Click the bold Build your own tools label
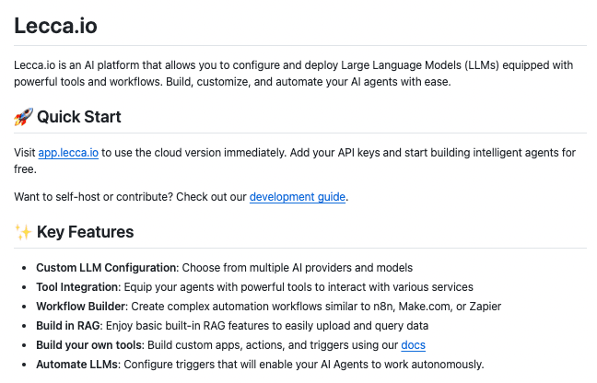Image resolution: width=597 pixels, height=383 pixels. coord(89,345)
